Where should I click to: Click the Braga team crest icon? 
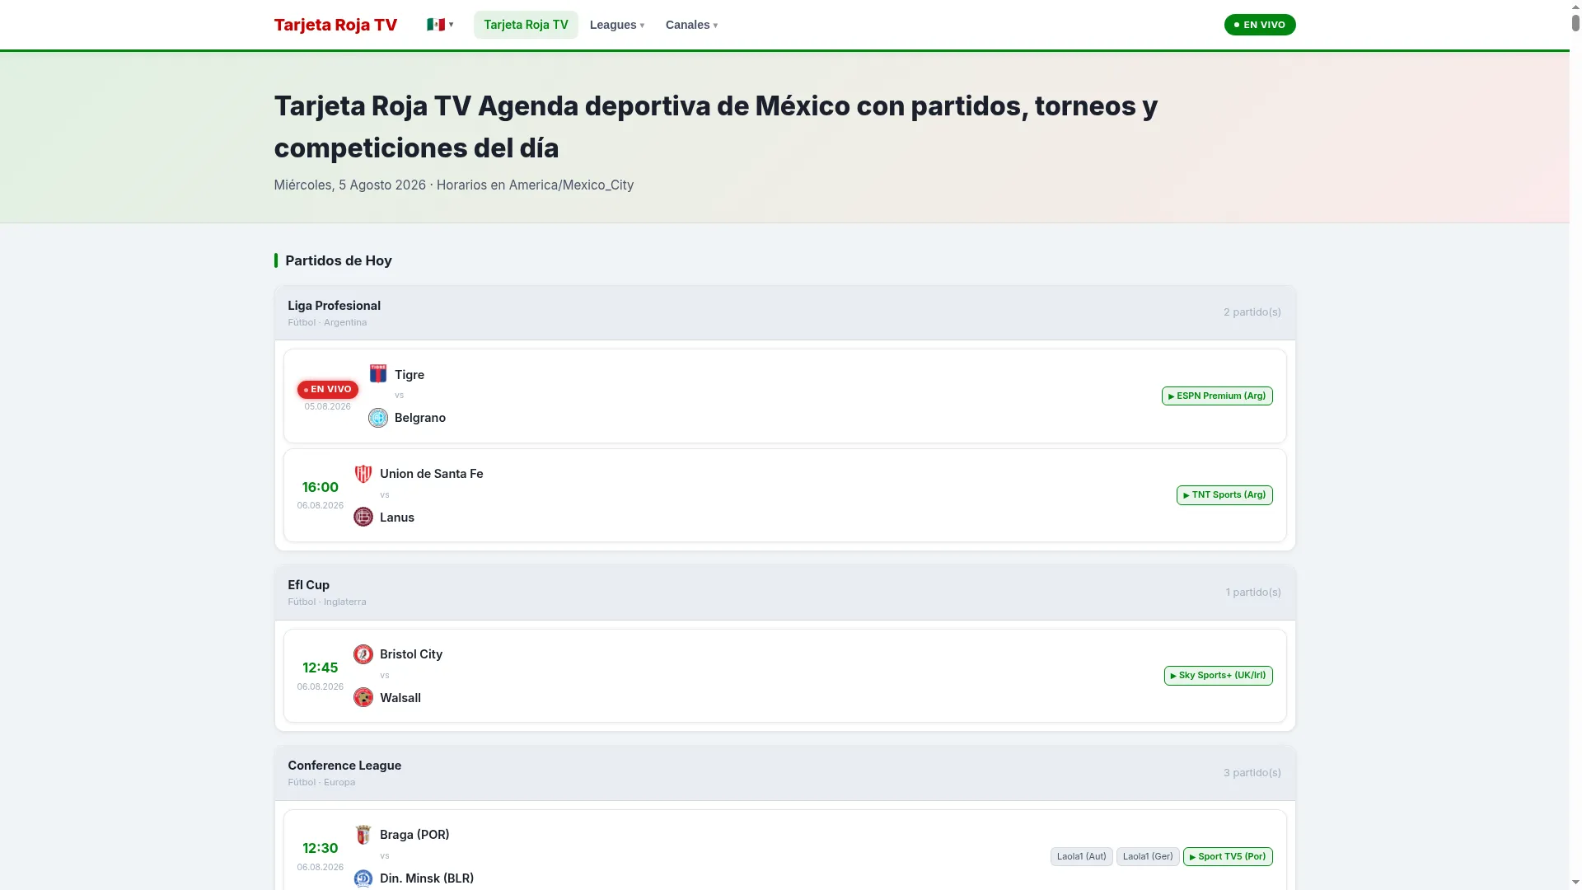pyautogui.click(x=363, y=835)
